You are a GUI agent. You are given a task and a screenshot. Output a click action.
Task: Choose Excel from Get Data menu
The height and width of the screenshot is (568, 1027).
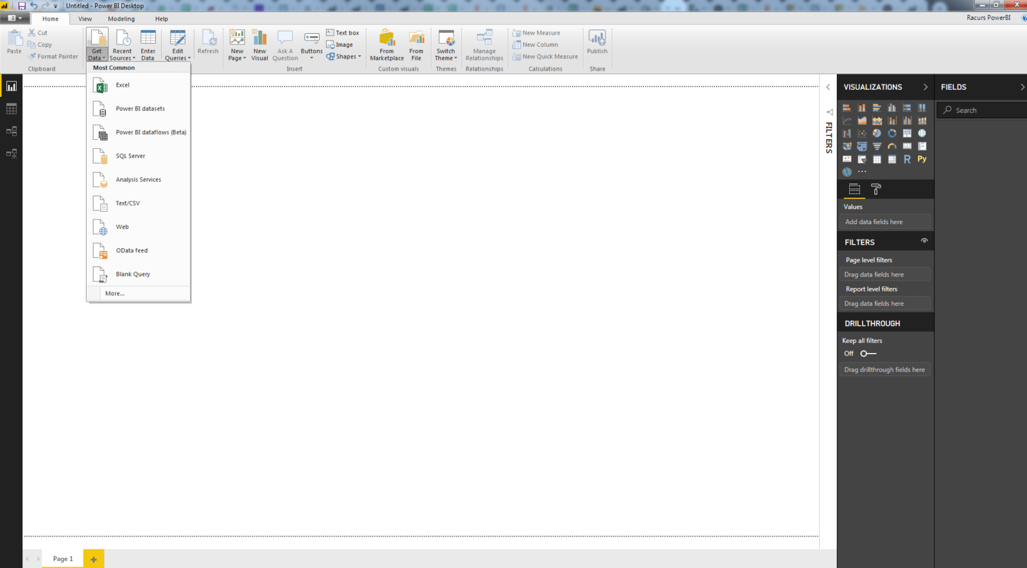coord(139,85)
